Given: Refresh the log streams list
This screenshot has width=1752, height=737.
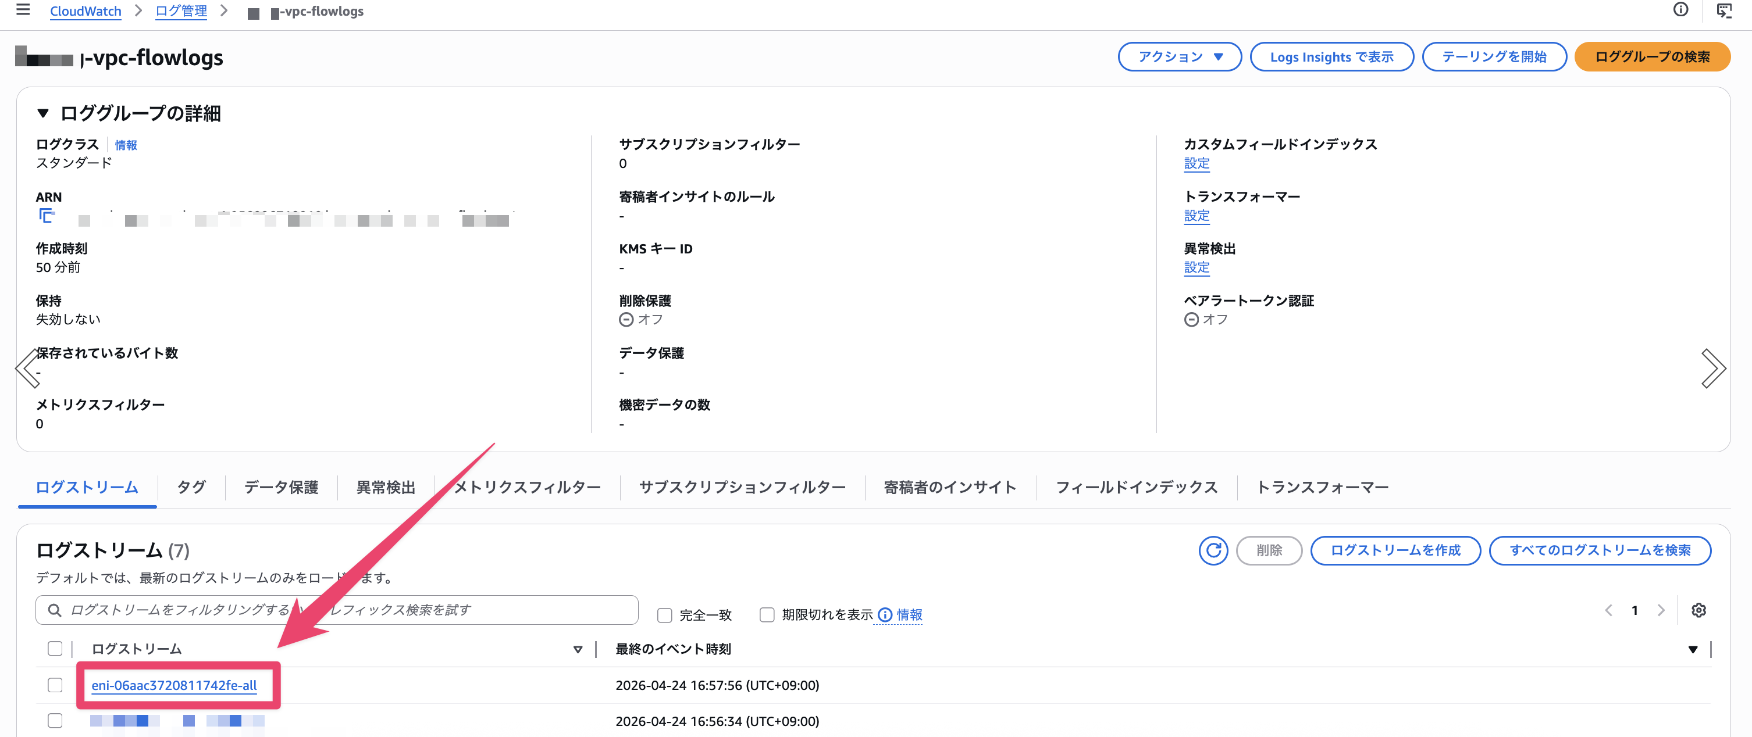Looking at the screenshot, I should tap(1213, 550).
